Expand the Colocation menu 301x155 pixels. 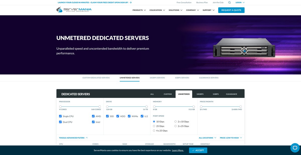point(157,10)
